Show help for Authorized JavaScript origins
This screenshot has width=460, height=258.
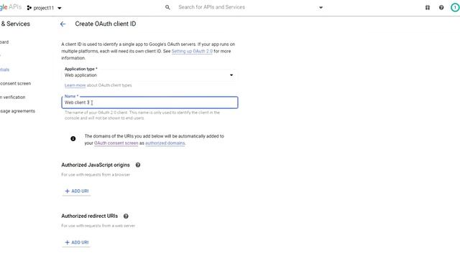(x=138, y=165)
